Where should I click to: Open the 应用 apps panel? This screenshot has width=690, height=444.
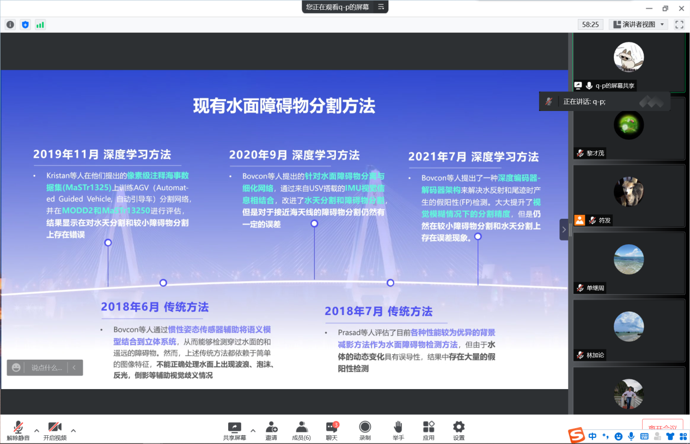(429, 430)
